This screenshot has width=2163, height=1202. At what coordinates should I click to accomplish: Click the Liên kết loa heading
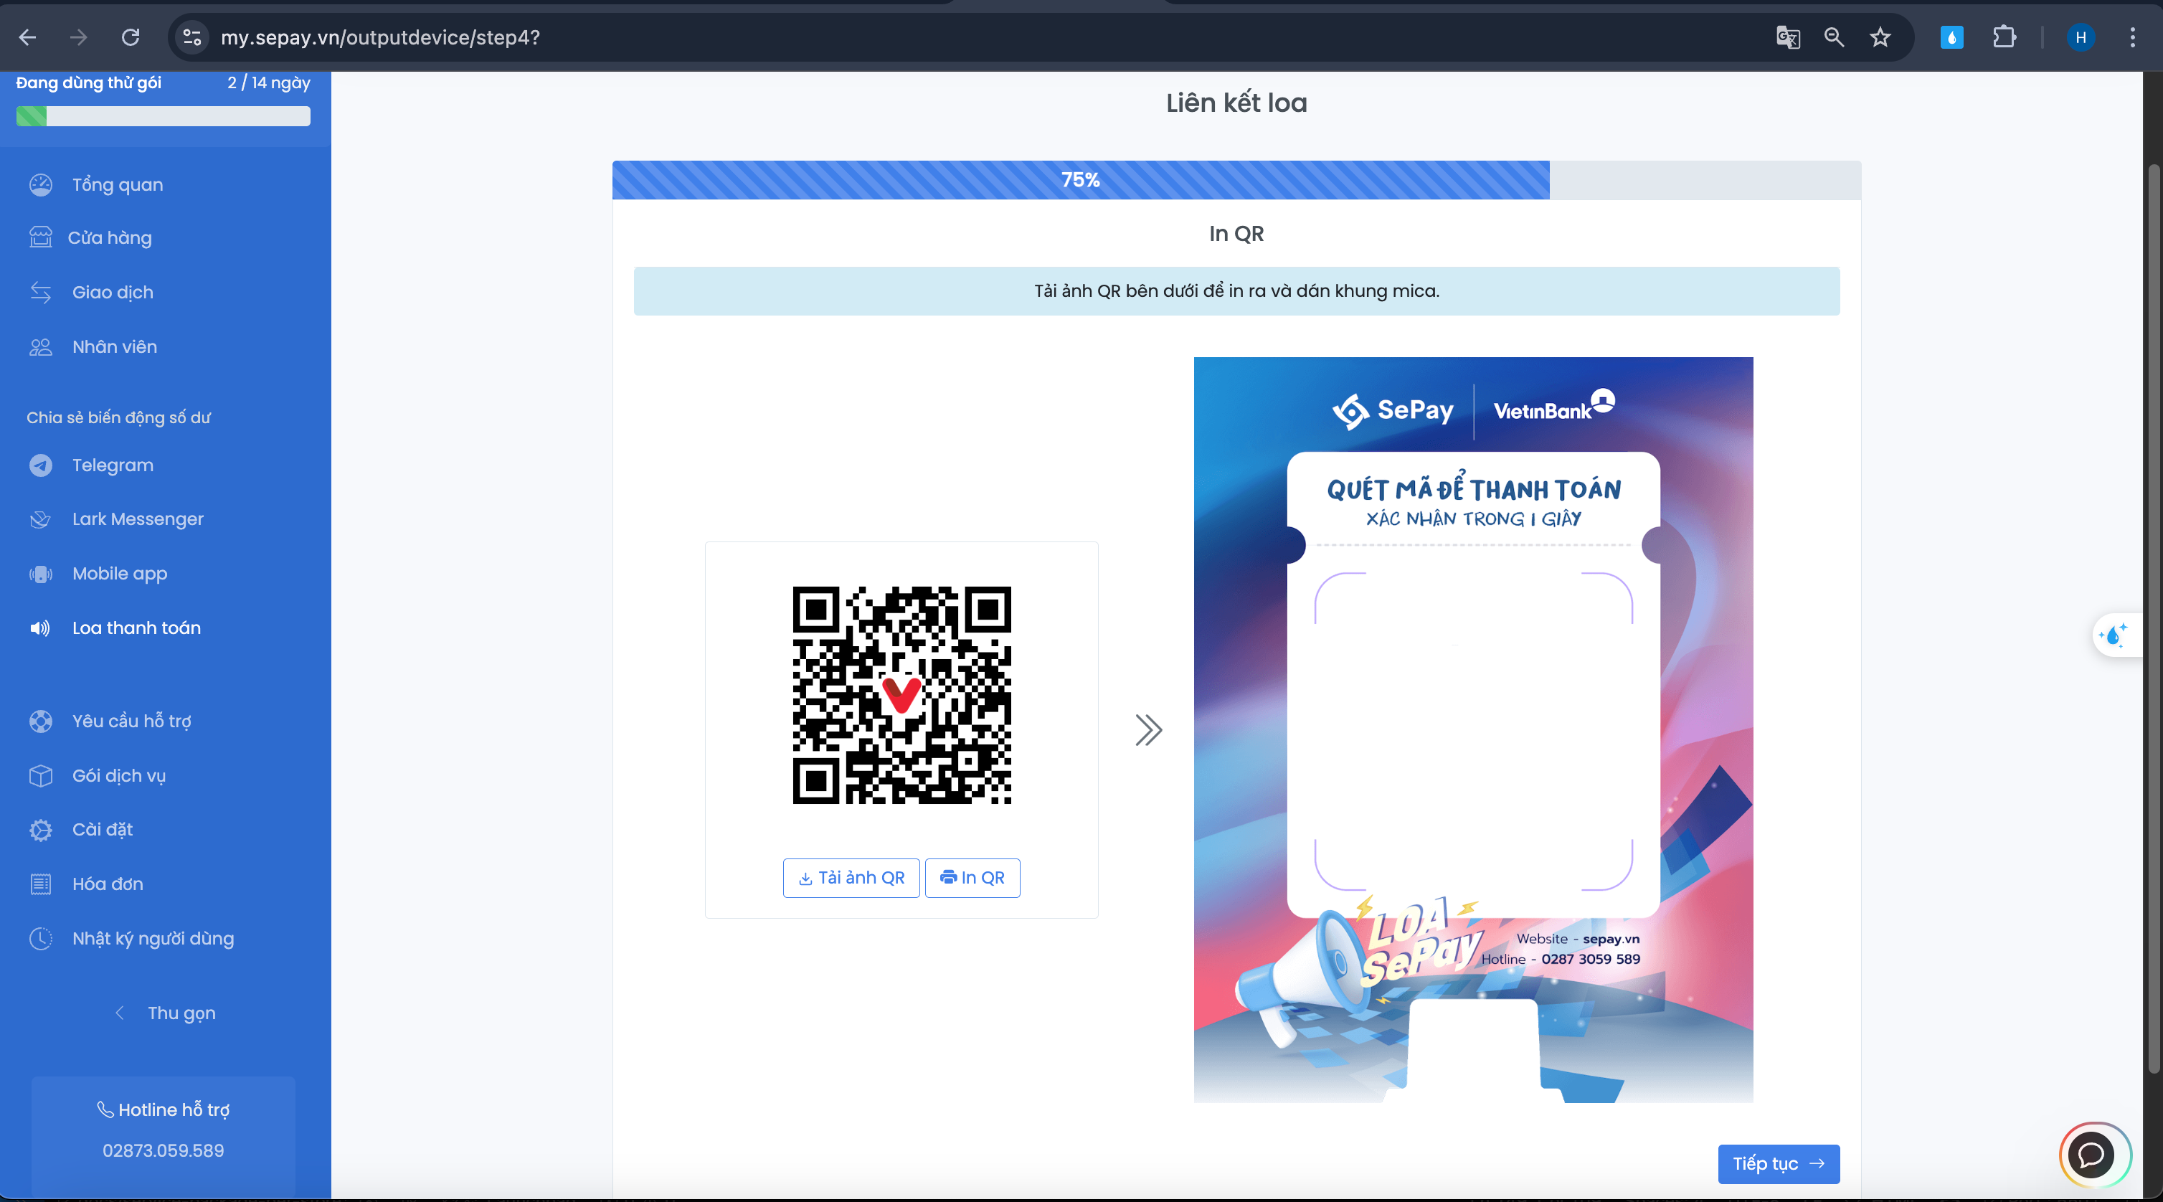(1236, 103)
